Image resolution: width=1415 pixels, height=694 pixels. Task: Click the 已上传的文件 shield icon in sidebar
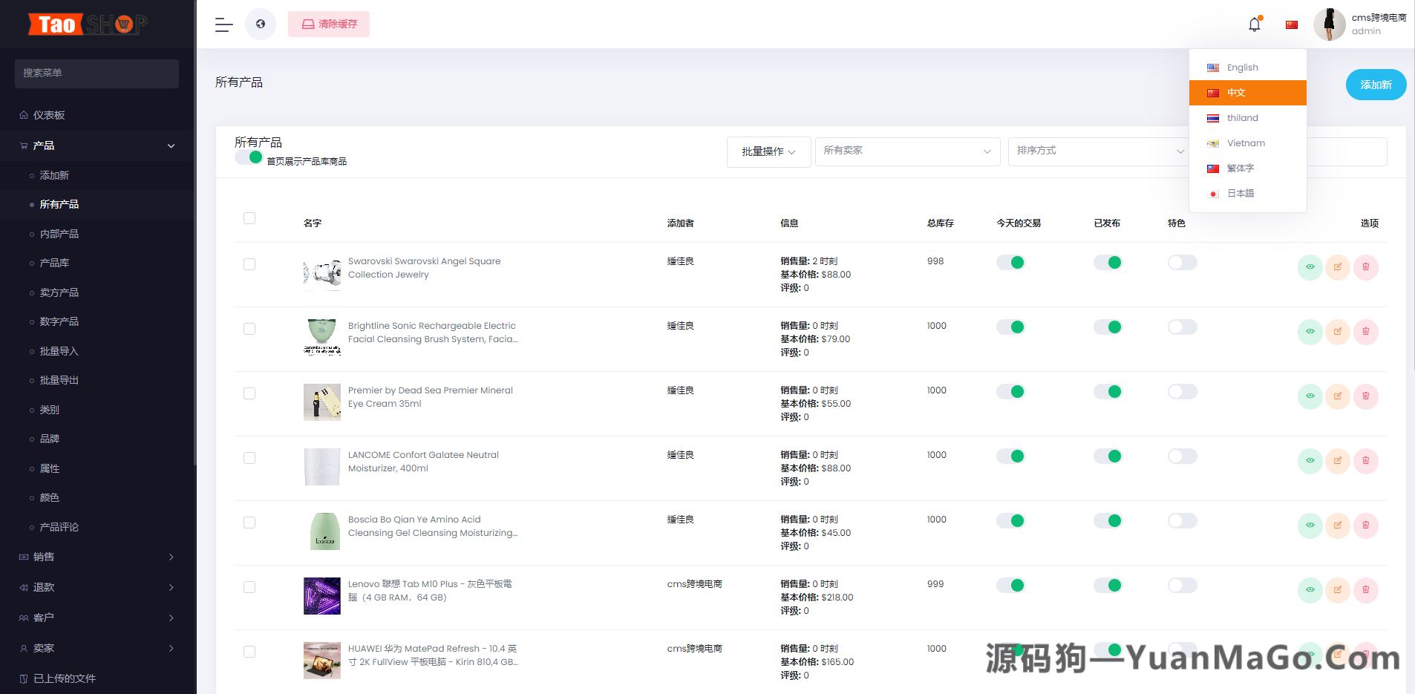(x=24, y=678)
